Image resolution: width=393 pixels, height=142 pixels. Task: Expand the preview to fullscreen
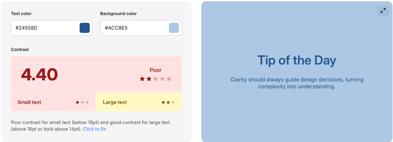point(383,11)
